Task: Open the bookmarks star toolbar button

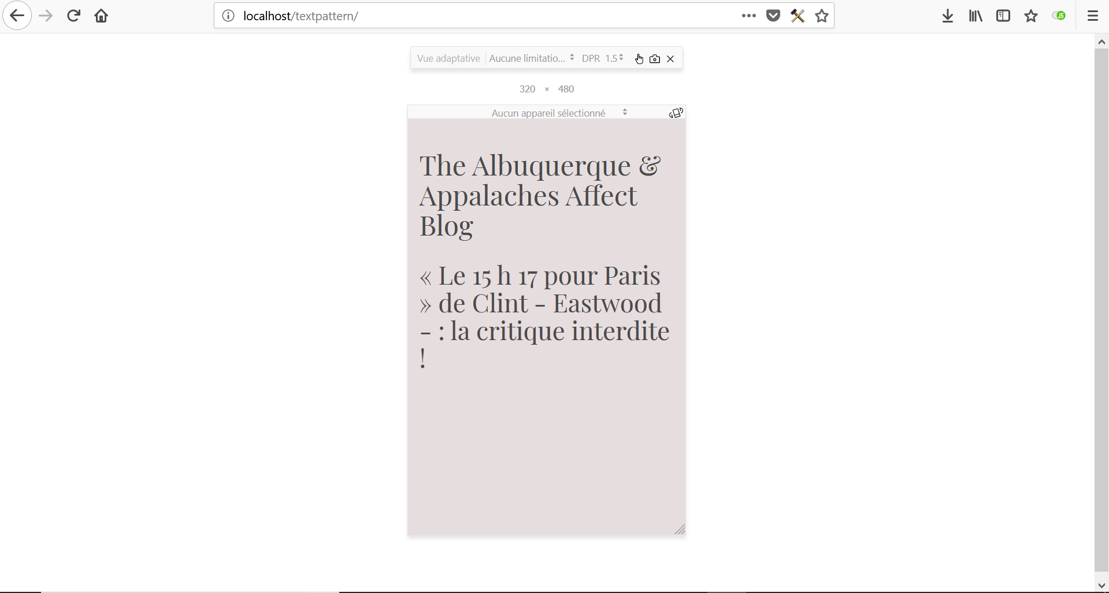Action: [x=1031, y=16]
